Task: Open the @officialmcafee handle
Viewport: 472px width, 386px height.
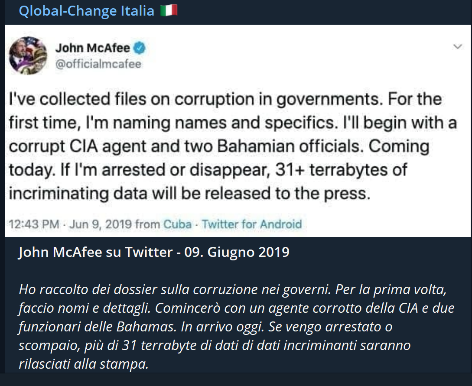Action: tap(98, 64)
